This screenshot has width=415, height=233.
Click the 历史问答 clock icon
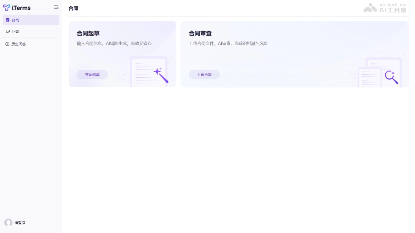tap(7, 44)
